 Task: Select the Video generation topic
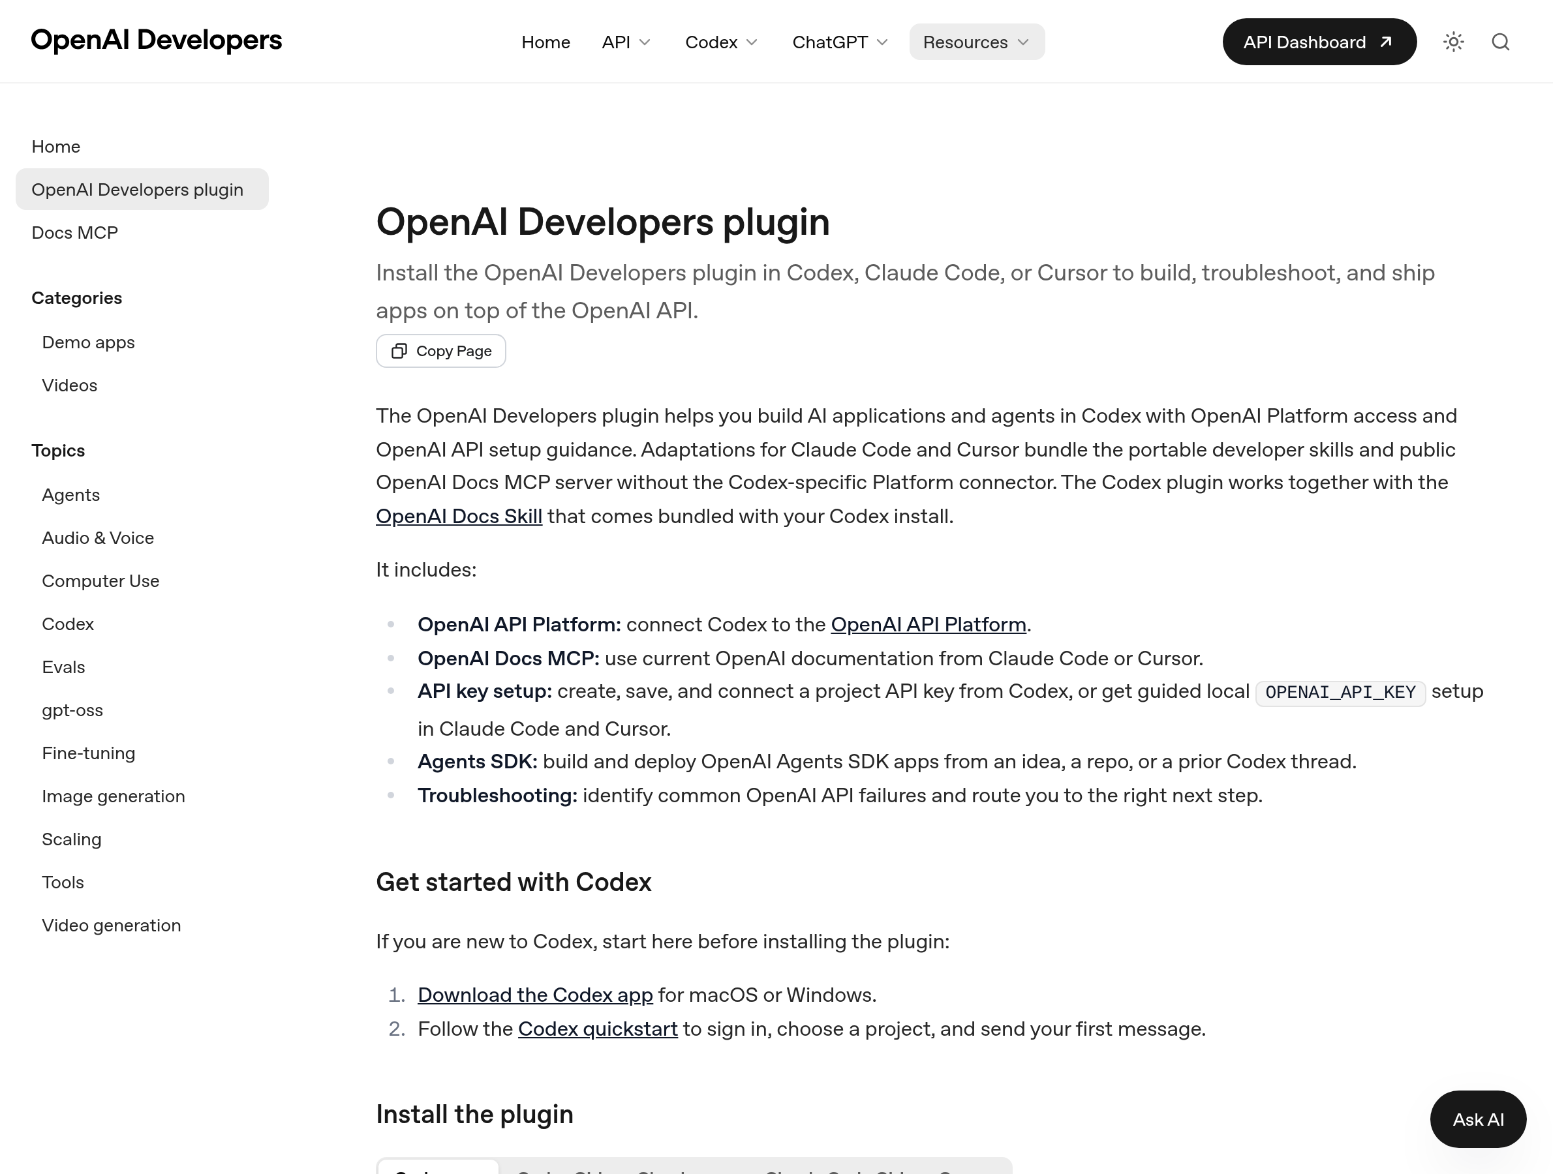click(x=111, y=926)
